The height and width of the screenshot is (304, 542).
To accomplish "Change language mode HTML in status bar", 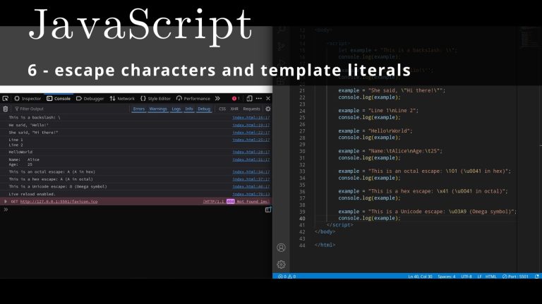I will [491, 276].
